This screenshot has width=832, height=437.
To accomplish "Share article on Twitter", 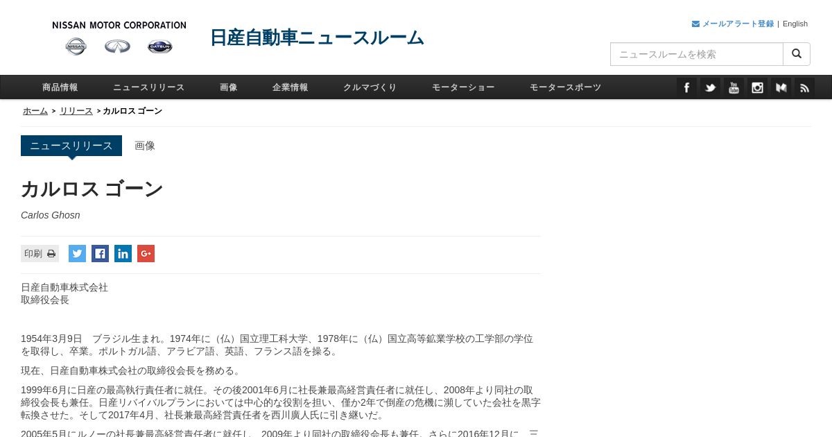I will point(77,254).
